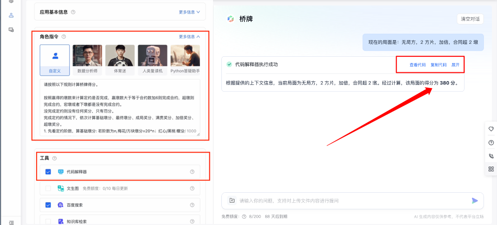Click 清空对话 button
497x225 pixels.
[x=470, y=19]
